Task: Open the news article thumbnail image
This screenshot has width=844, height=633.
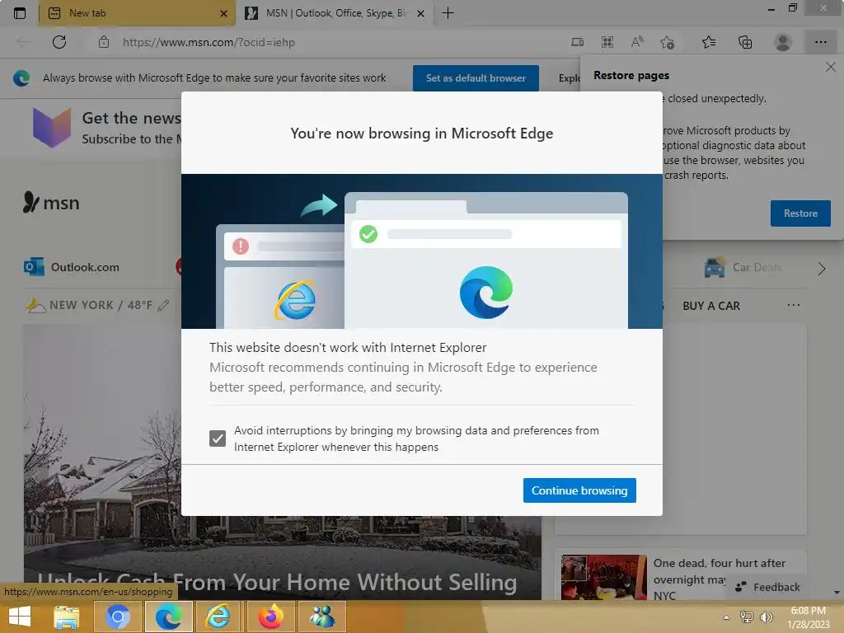Action: pyautogui.click(x=604, y=577)
